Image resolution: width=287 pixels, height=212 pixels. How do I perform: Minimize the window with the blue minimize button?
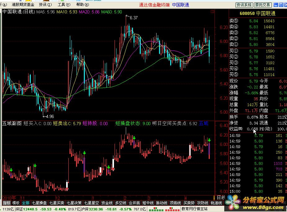click(276, 5)
